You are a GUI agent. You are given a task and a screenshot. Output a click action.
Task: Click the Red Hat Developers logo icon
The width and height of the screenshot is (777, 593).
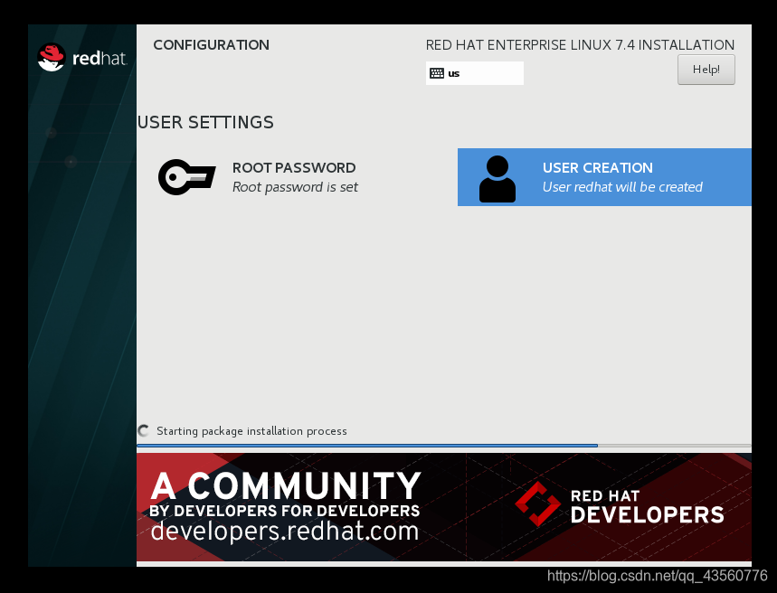537,504
